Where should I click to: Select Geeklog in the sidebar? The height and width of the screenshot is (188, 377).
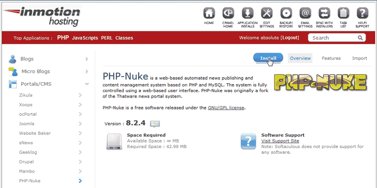point(28,152)
